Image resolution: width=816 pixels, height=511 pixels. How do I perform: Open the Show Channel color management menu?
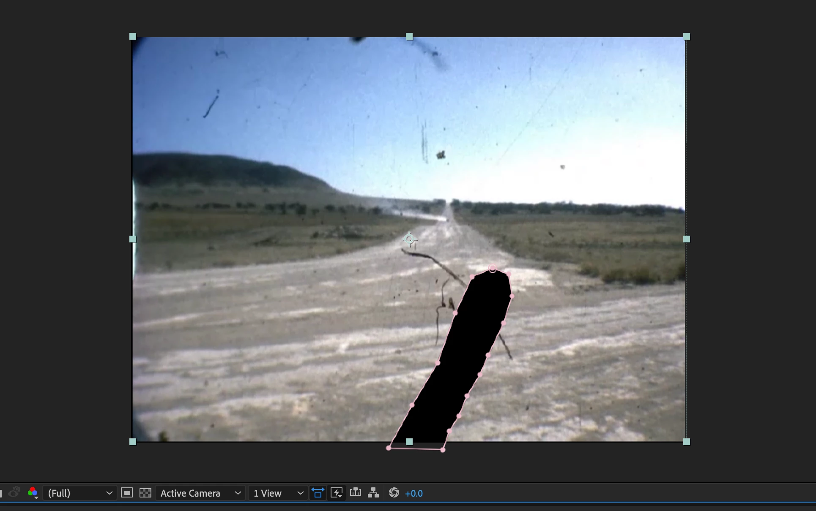(x=33, y=493)
